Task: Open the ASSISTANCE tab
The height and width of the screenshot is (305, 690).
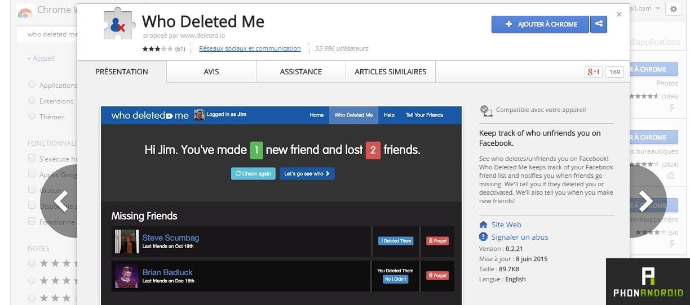Action: 300,71
